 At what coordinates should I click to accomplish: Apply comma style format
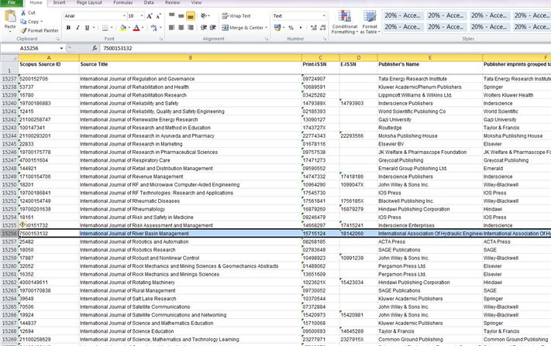click(301, 27)
